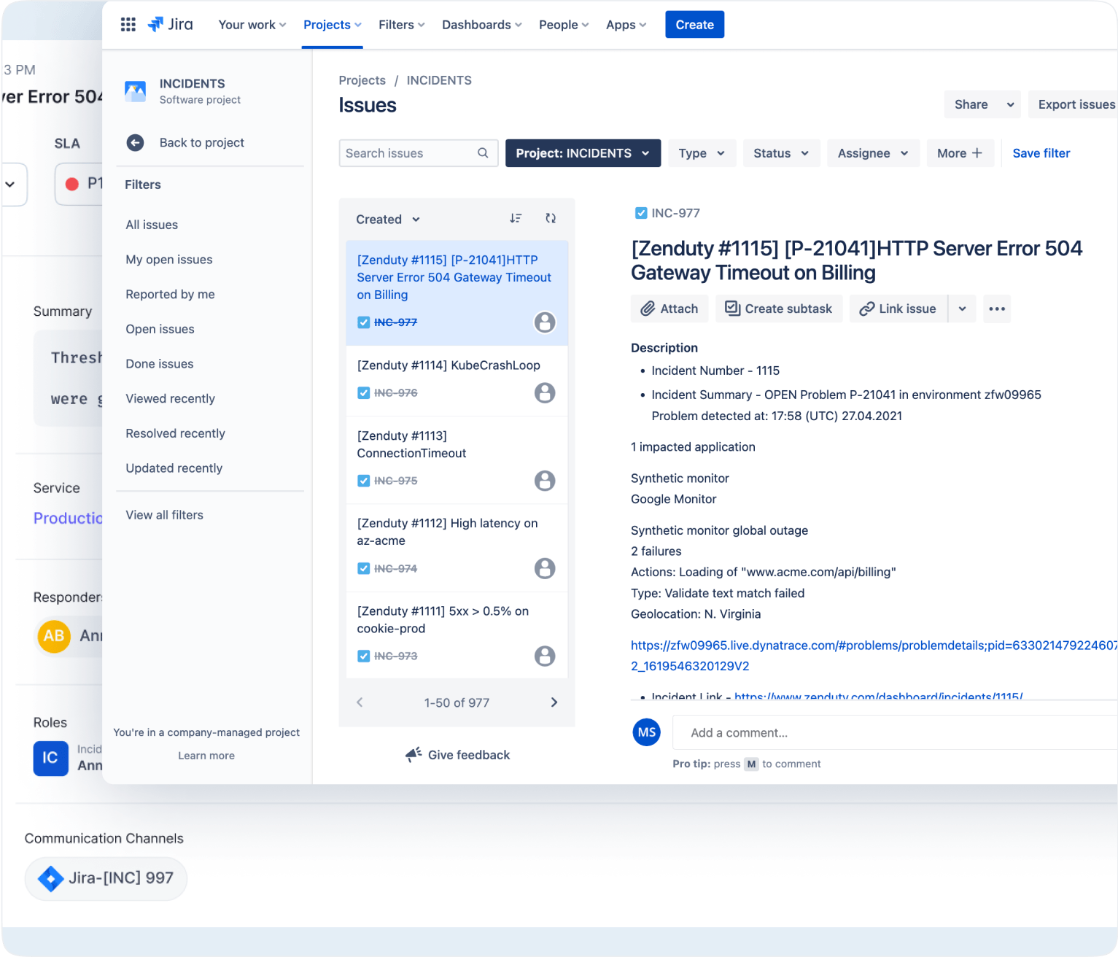Click the Give feedback megaphone icon
This screenshot has height=957, width=1118.
[x=414, y=755]
